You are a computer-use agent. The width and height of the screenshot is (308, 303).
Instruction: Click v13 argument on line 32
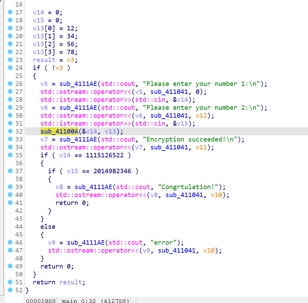110,131
